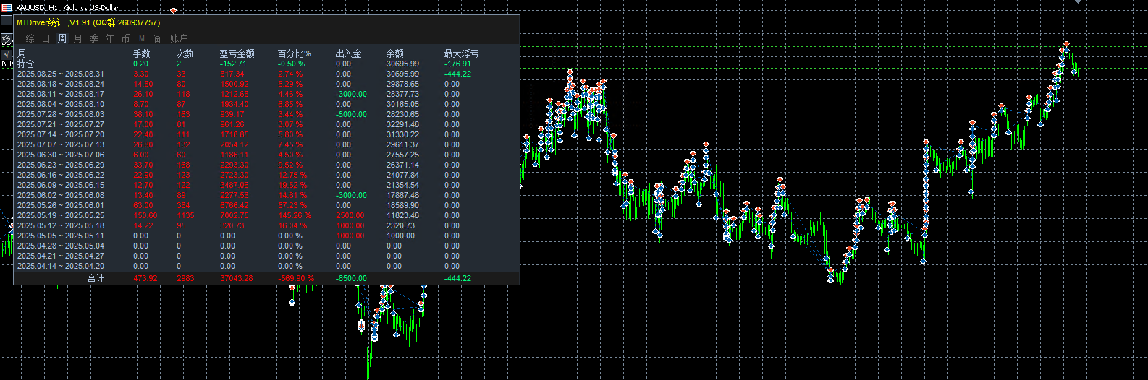Click the 余额 column header
Viewport: 1148px width, 380px height.
pyautogui.click(x=395, y=53)
